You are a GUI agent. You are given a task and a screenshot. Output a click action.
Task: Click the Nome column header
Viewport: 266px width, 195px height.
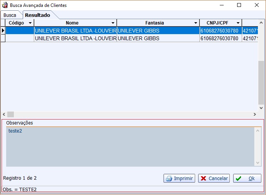pos(75,23)
